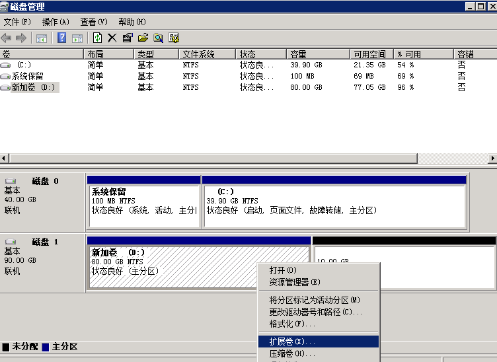
Task: Choose 格式化(F)... in the context menu
Action: point(292,324)
